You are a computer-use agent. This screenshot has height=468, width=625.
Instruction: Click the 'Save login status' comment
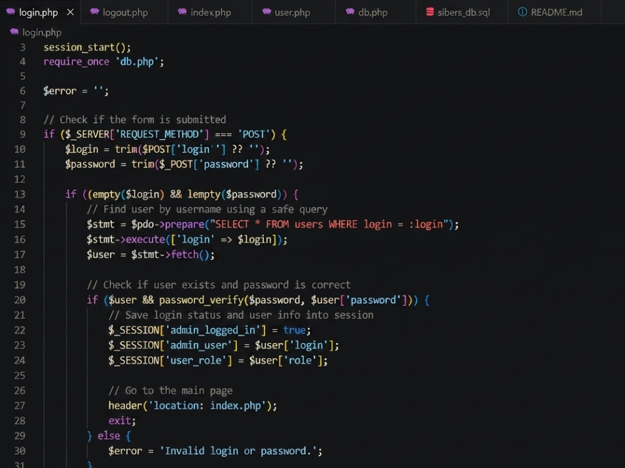(x=241, y=315)
